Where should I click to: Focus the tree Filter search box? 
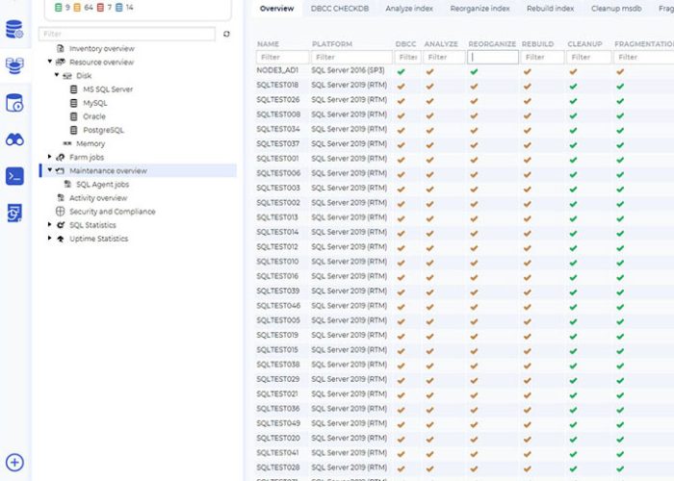tap(127, 34)
